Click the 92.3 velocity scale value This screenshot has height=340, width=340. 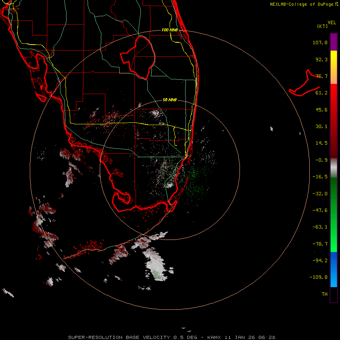pyautogui.click(x=321, y=59)
